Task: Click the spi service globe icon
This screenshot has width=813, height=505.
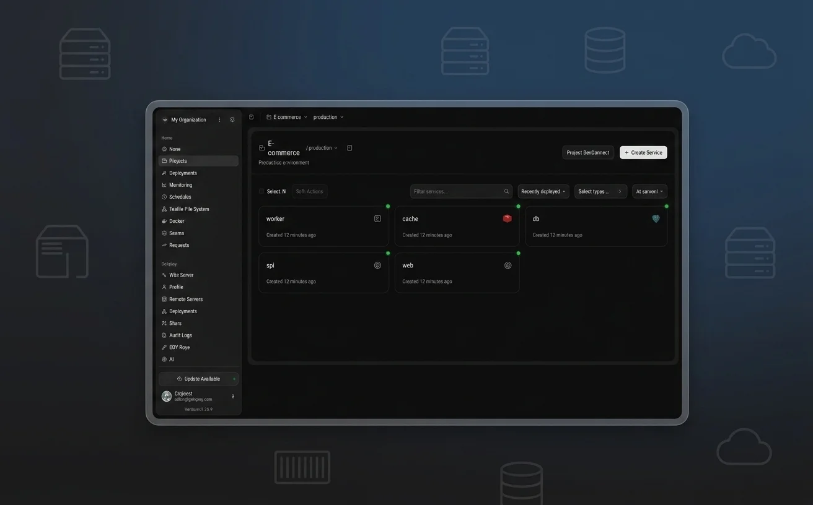Action: 377,265
